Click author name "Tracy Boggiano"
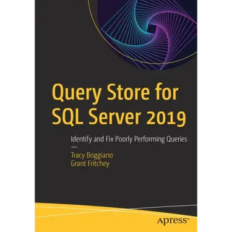232x232 pixels. pyautogui.click(x=92, y=155)
